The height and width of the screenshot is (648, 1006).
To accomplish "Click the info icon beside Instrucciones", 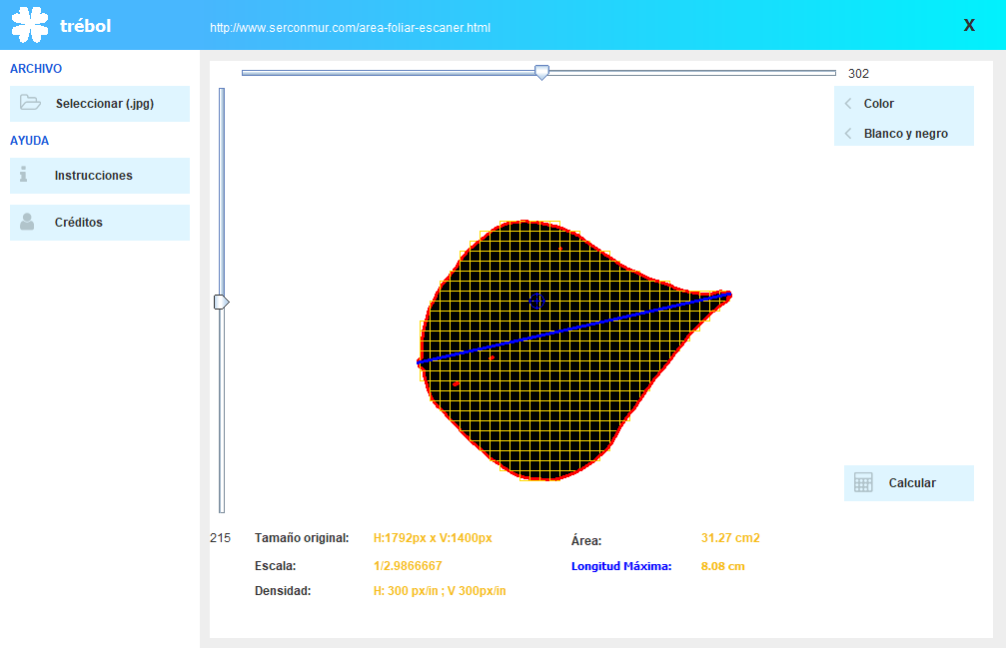I will [x=24, y=175].
